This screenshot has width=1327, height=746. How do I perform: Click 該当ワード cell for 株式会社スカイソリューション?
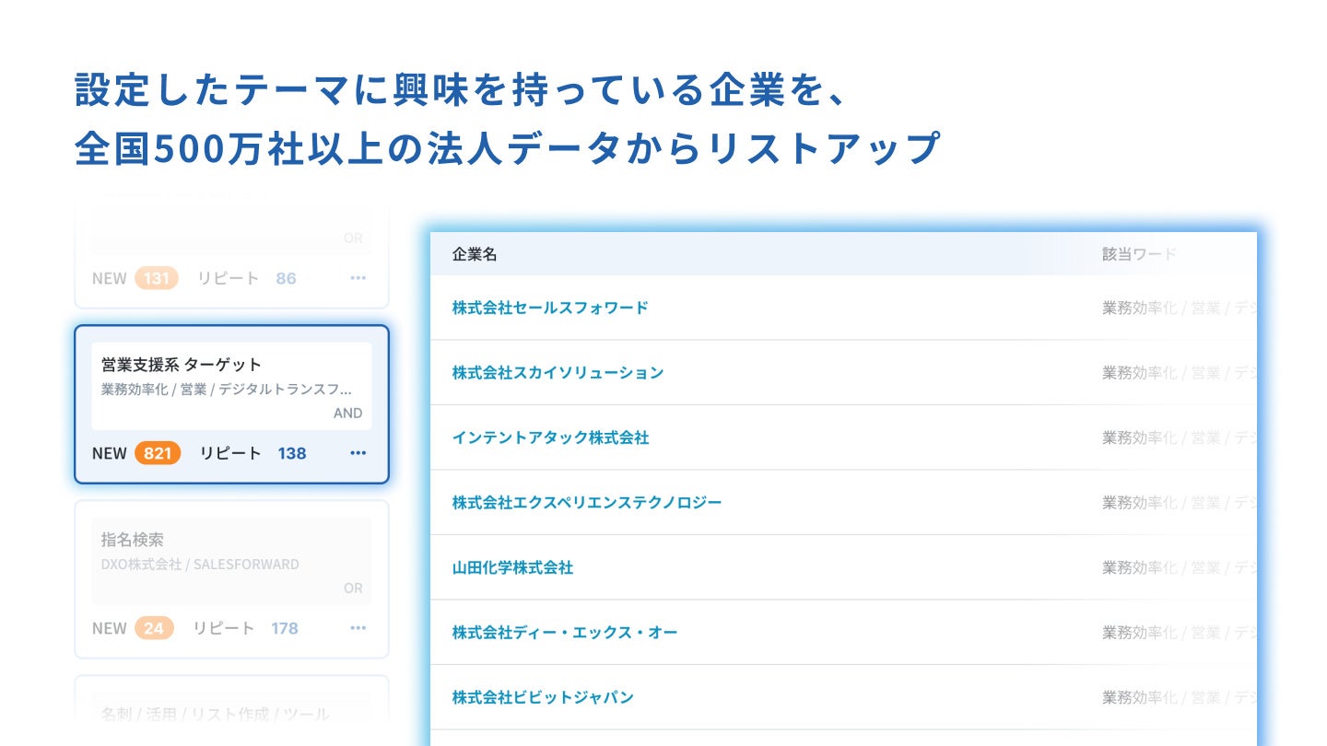tap(1180, 373)
